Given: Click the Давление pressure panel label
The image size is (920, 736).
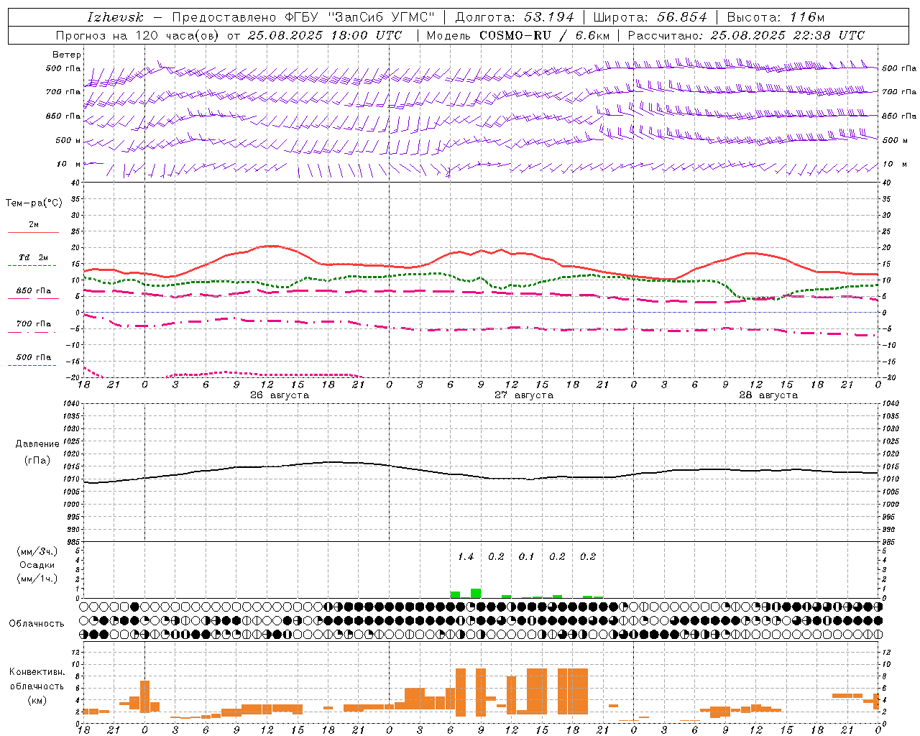Looking at the screenshot, I should [x=37, y=444].
